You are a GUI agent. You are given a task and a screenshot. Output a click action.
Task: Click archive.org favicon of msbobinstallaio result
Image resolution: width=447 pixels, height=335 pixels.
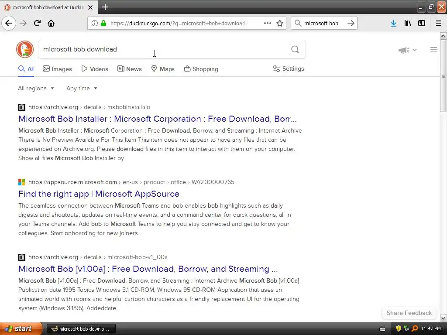pos(22,107)
